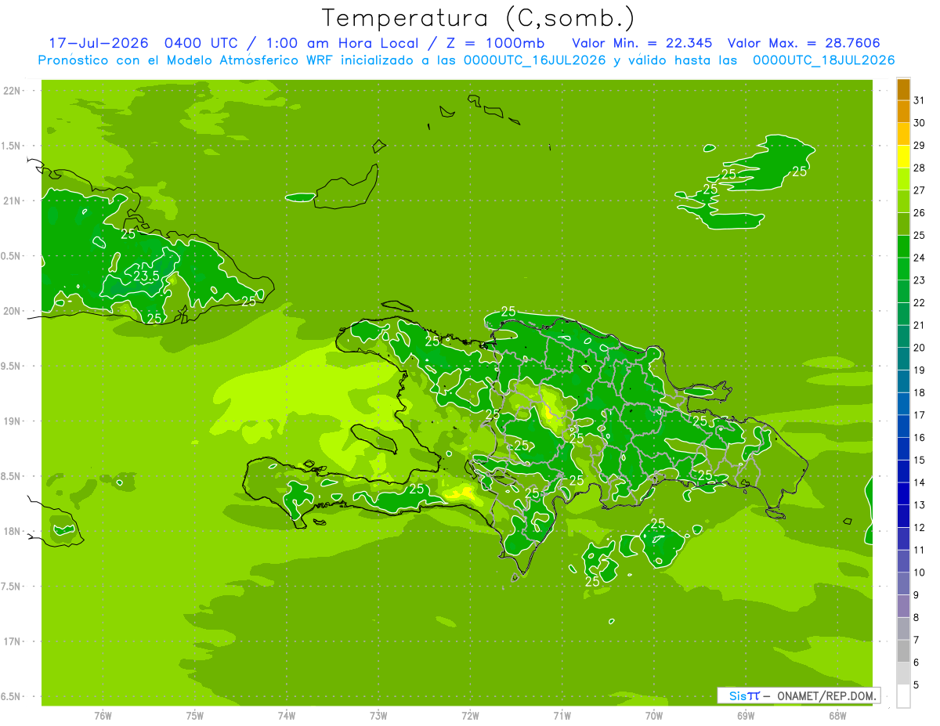The image size is (940, 726).
Task: Click legend value '16'
Action: tap(920, 438)
